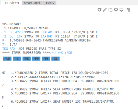Click the *PP quick command button
Screen dimensions: 138x109
36,59
